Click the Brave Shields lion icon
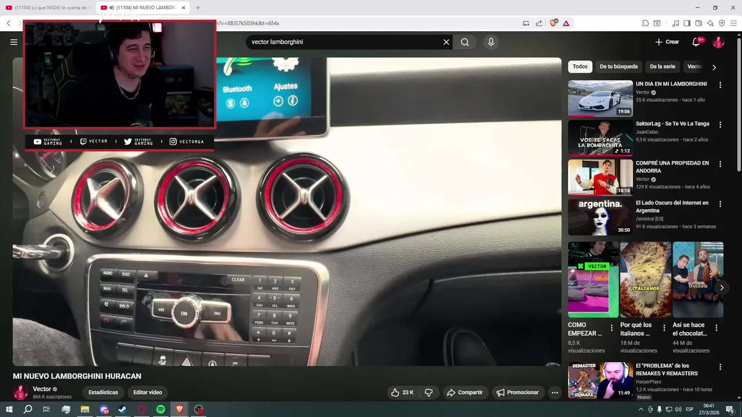This screenshot has width=742, height=417. (554, 23)
